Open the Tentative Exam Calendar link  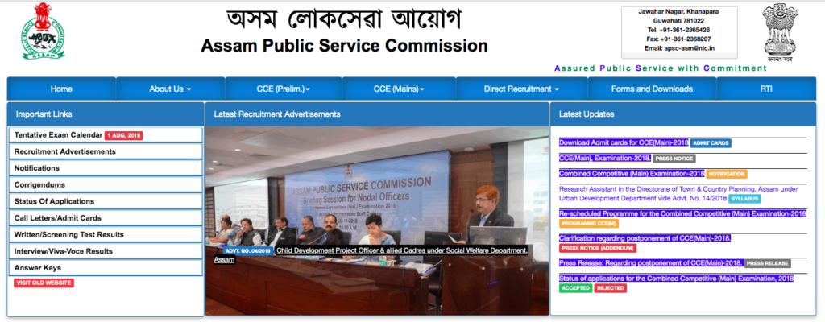coord(59,135)
